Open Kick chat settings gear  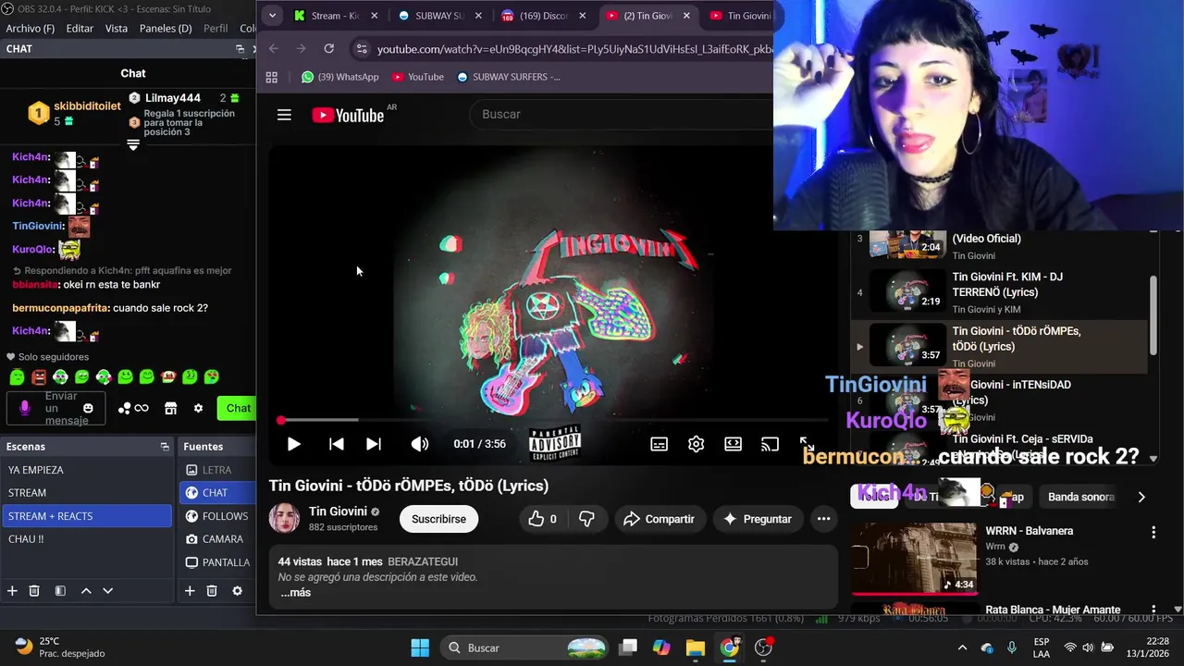click(198, 408)
